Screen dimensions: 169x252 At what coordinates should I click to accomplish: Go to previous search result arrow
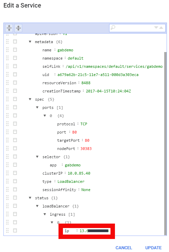pos(161,27)
